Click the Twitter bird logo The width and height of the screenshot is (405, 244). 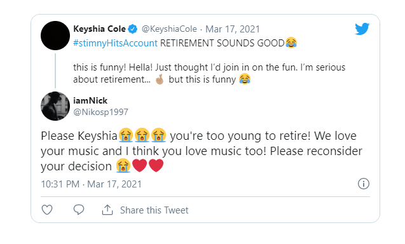click(x=362, y=29)
